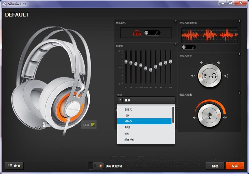Select the 自定义 preset from the list
Image resolution: width=249 pixels, height=174 pixels.
129,109
